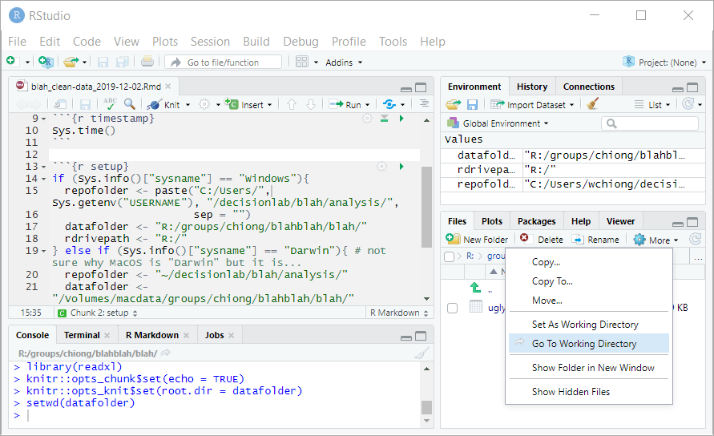Image resolution: width=714 pixels, height=436 pixels.
Task: Click the find/replace magnifier icon in editor
Action: pyautogui.click(x=130, y=104)
